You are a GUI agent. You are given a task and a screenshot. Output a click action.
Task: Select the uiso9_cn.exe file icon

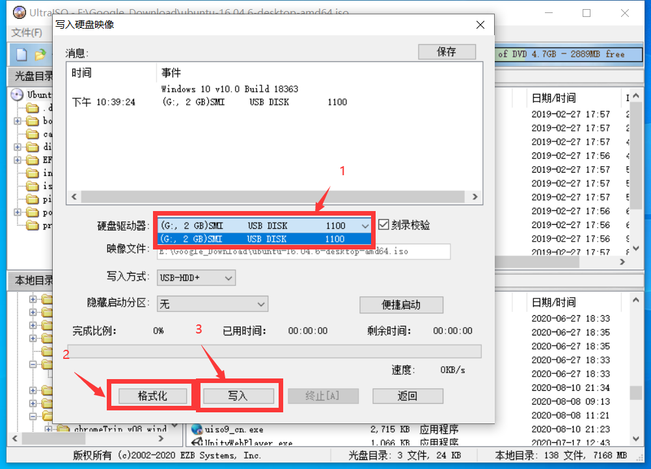(x=197, y=429)
